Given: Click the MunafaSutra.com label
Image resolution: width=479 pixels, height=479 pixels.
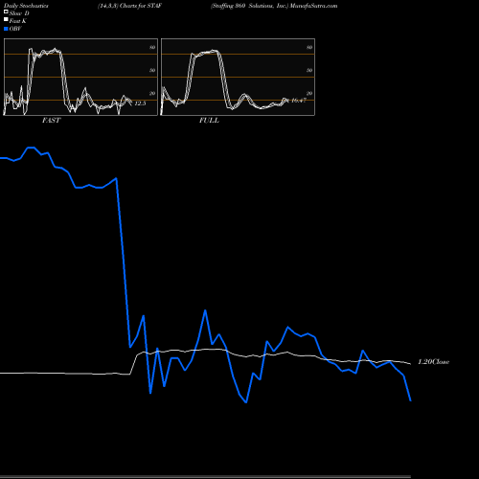Looking at the screenshot, I should 313,6.
